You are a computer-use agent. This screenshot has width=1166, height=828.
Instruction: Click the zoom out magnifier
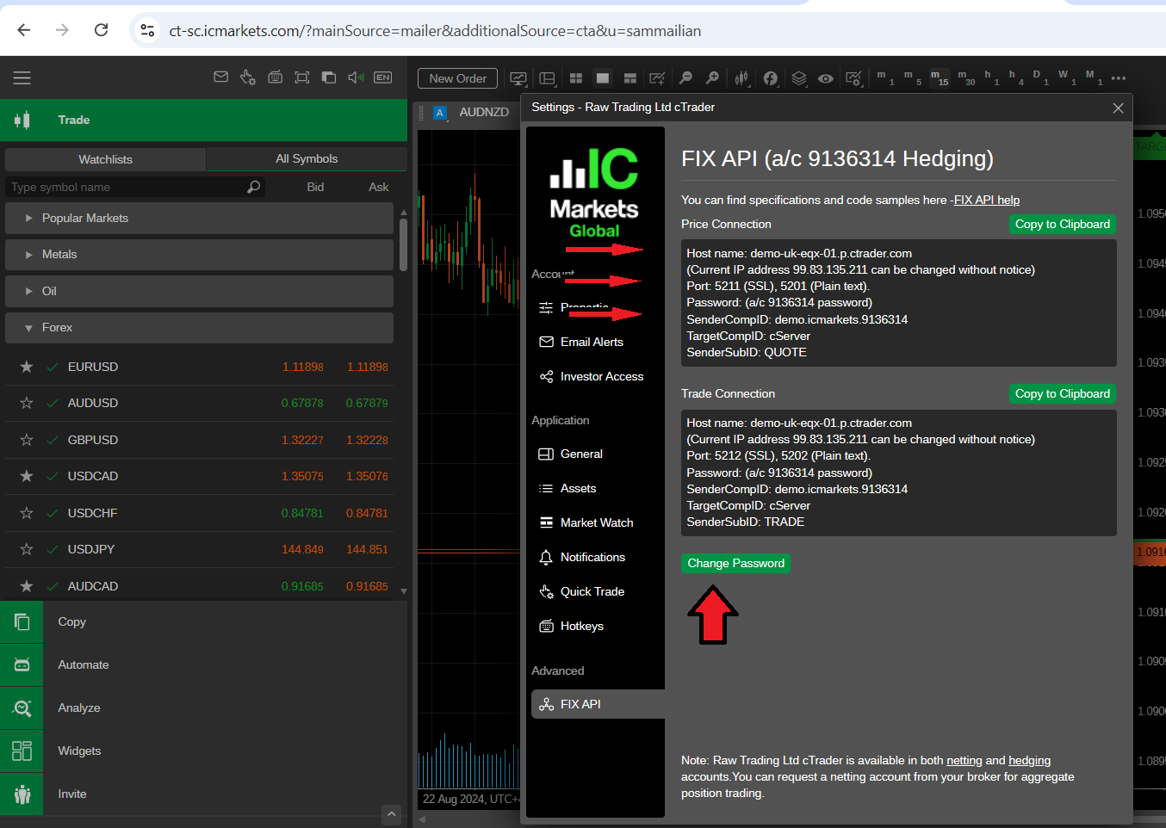coord(685,78)
